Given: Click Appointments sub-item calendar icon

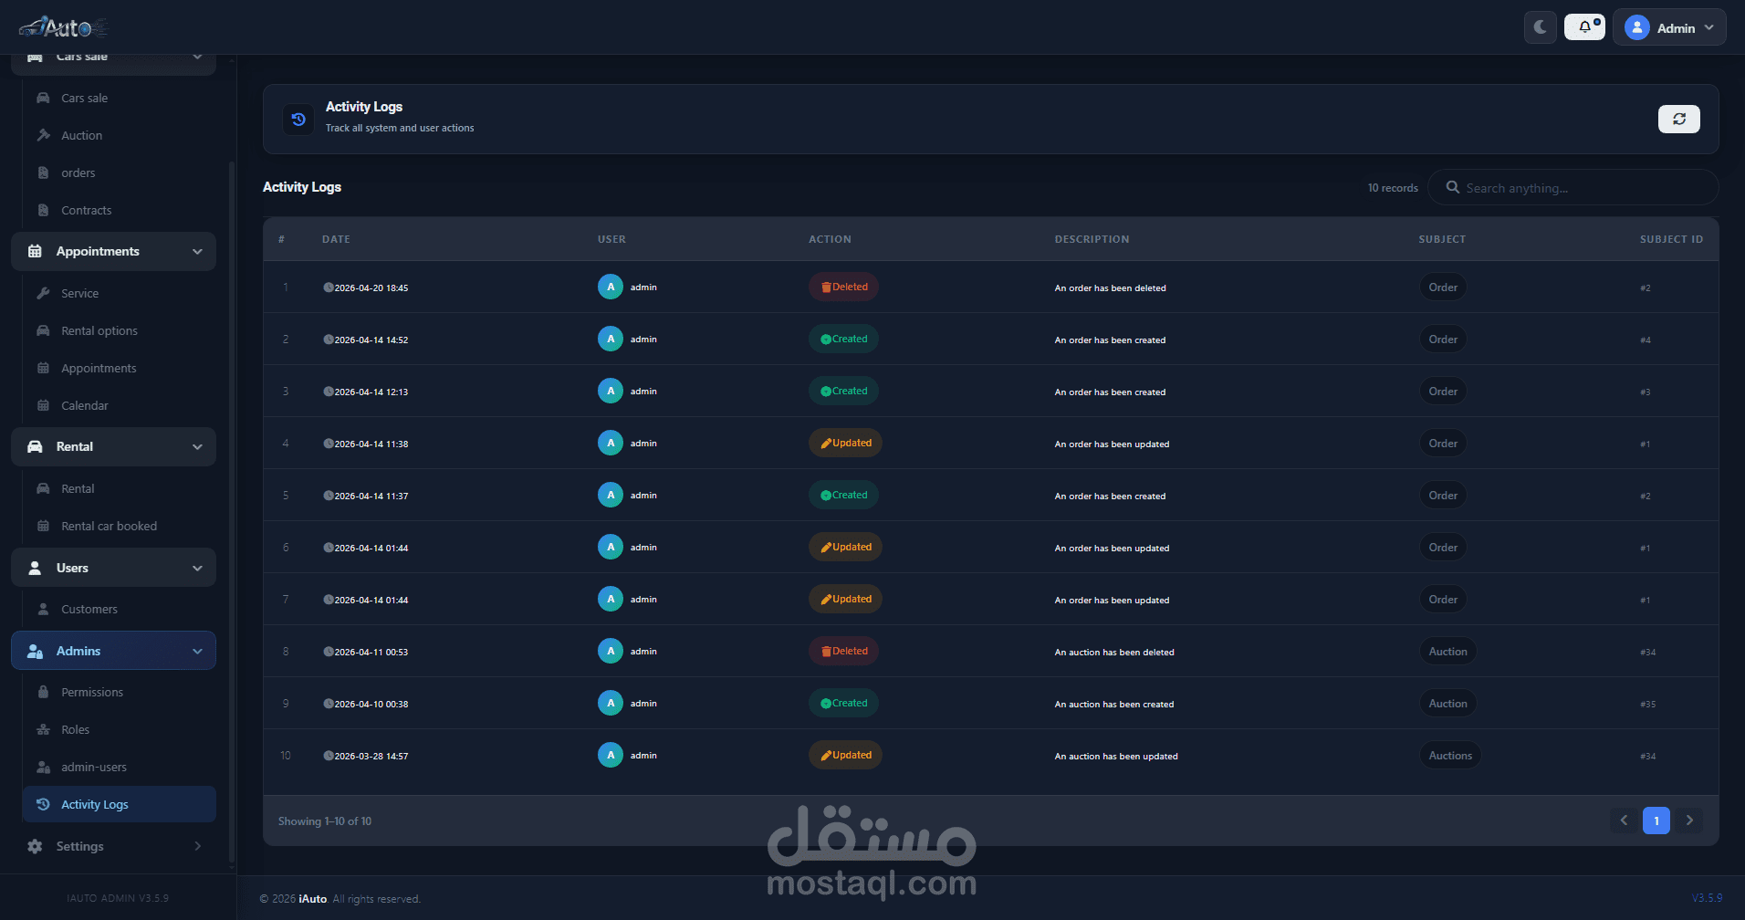Looking at the screenshot, I should [43, 368].
